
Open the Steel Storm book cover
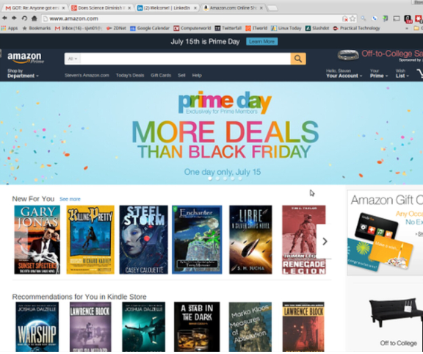coord(143,239)
